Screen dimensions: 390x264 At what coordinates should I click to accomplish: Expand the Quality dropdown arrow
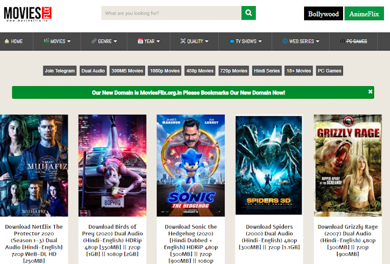coord(207,41)
